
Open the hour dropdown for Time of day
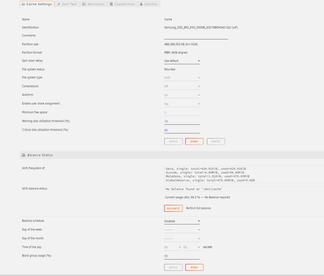(x=172, y=247)
